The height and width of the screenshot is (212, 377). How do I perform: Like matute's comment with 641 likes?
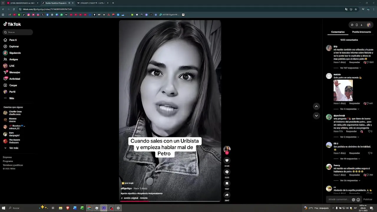pyautogui.click(x=368, y=104)
